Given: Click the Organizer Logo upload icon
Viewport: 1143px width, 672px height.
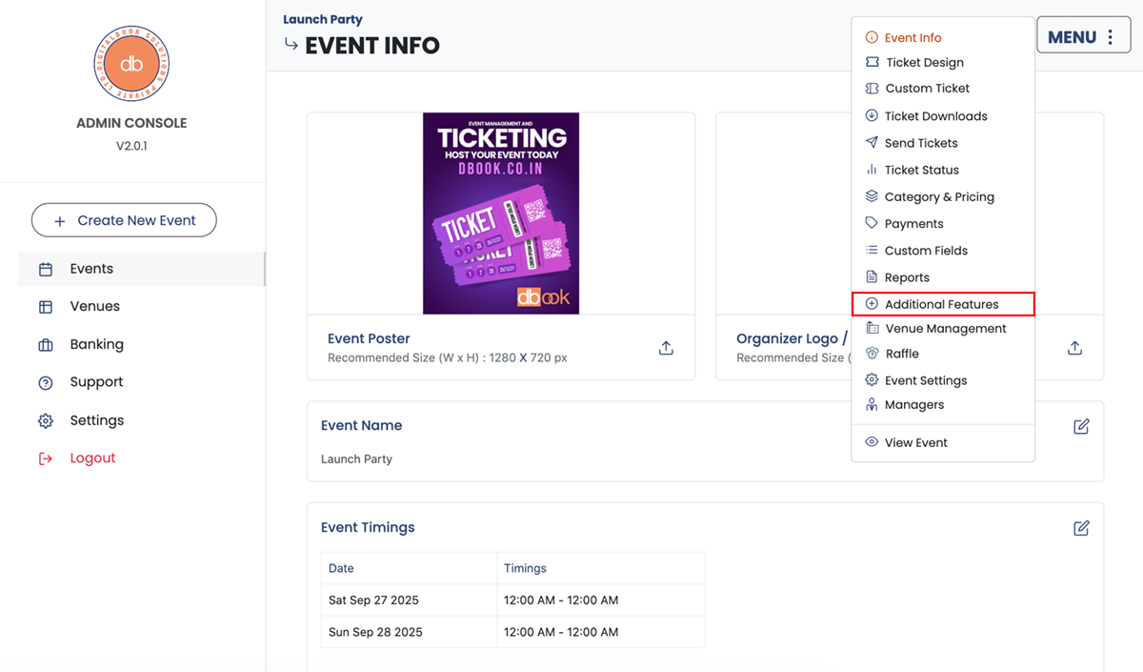Looking at the screenshot, I should click(1074, 348).
